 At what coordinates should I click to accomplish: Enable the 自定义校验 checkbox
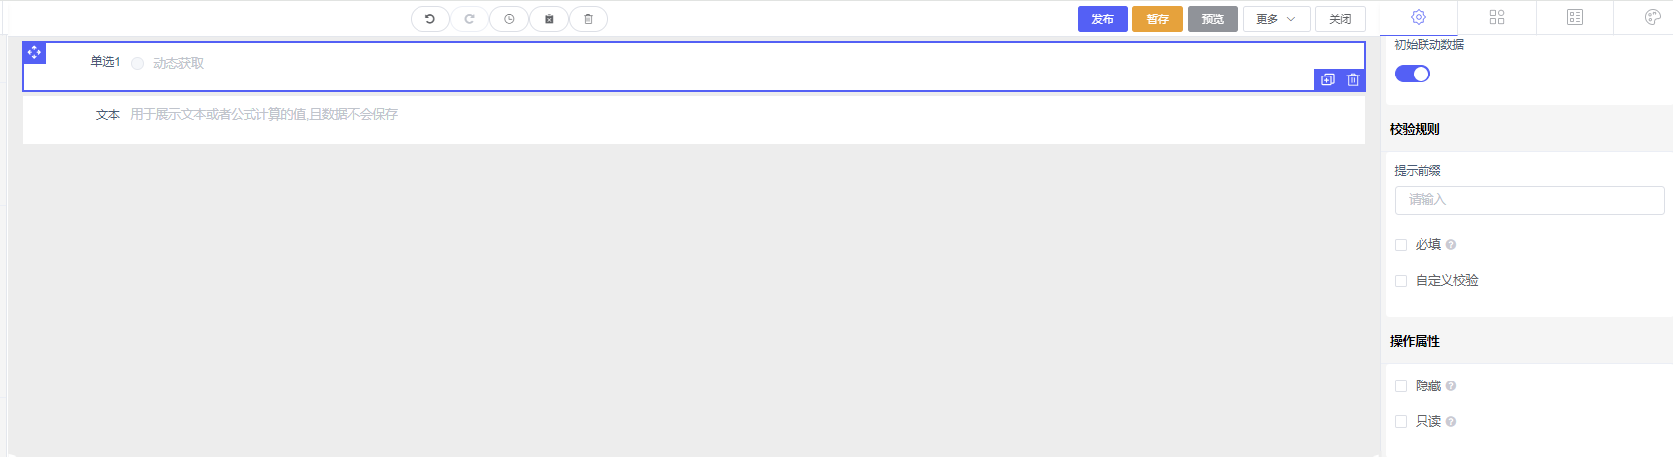pyautogui.click(x=1401, y=281)
